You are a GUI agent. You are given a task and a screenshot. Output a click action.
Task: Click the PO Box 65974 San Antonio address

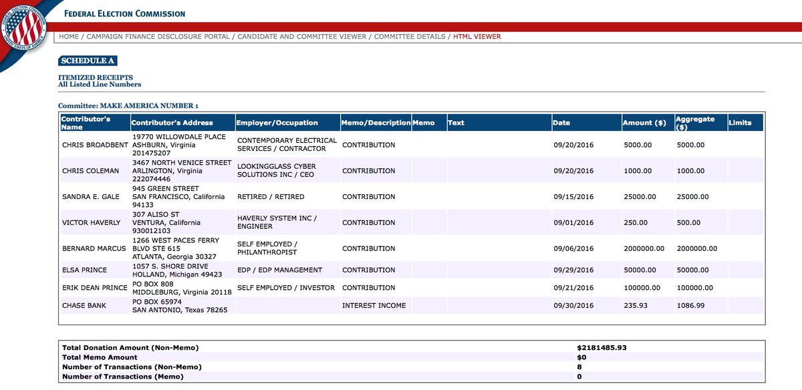[180, 305]
